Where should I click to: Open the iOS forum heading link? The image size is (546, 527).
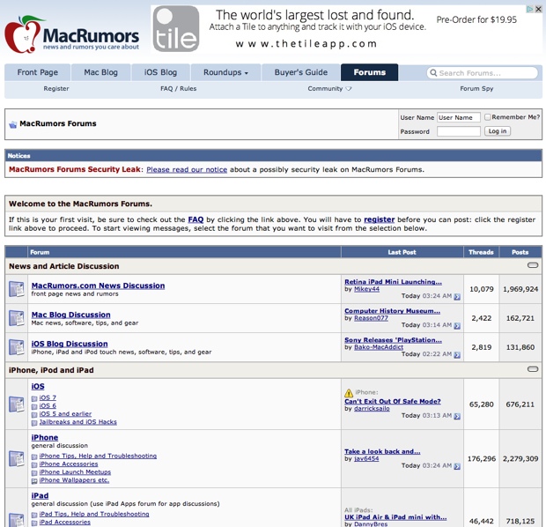point(38,386)
